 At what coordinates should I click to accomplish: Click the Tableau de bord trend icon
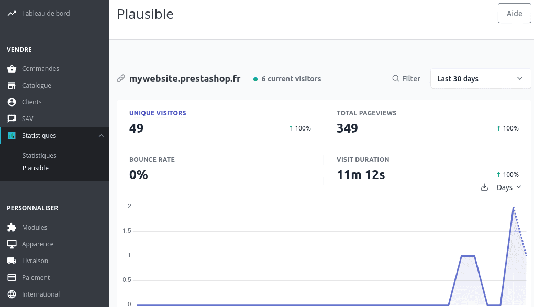[x=12, y=13]
